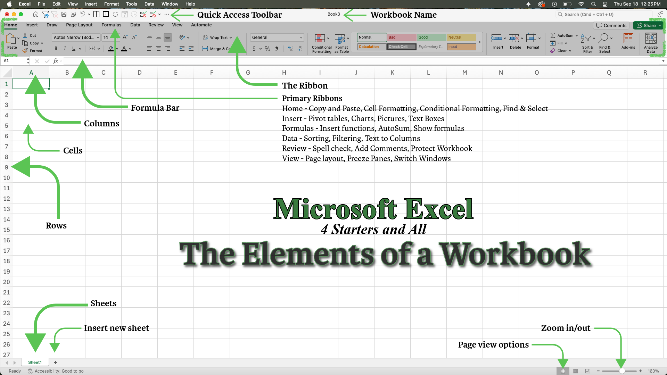
Task: Toggle Wrap Text on selected cell
Action: (x=216, y=37)
